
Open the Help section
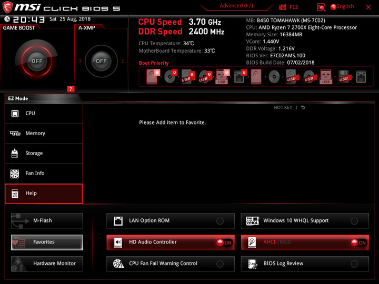click(44, 194)
